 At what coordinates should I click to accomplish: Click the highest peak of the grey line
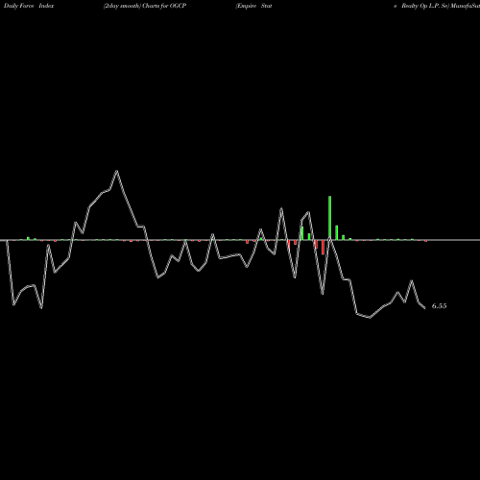(x=117, y=171)
